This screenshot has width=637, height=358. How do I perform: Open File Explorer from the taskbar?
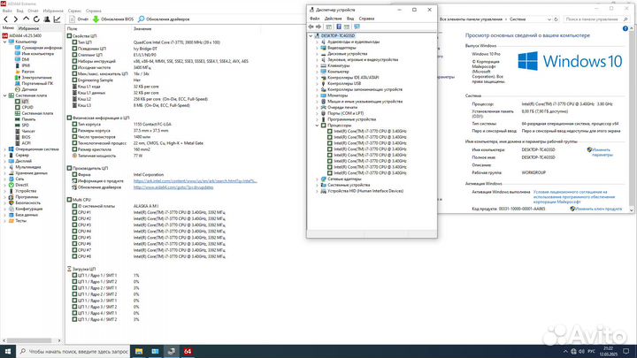coord(139,351)
